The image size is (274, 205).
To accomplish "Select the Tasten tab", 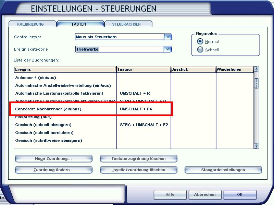I will [x=80, y=24].
